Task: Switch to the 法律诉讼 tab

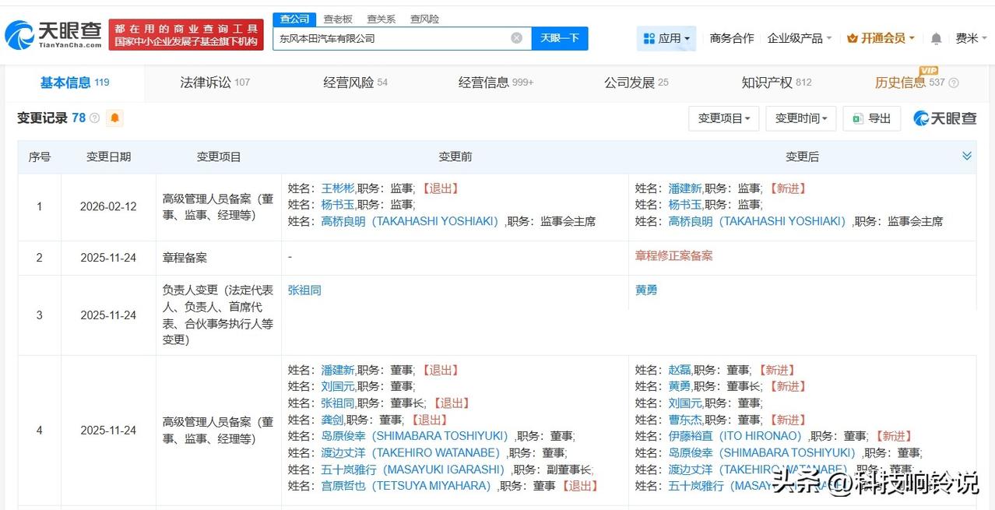Action: point(215,83)
